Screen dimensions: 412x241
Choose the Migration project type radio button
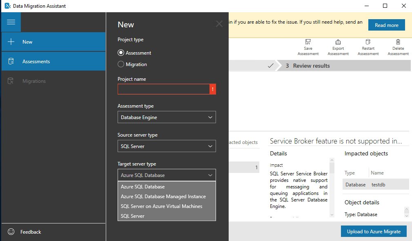click(x=121, y=64)
